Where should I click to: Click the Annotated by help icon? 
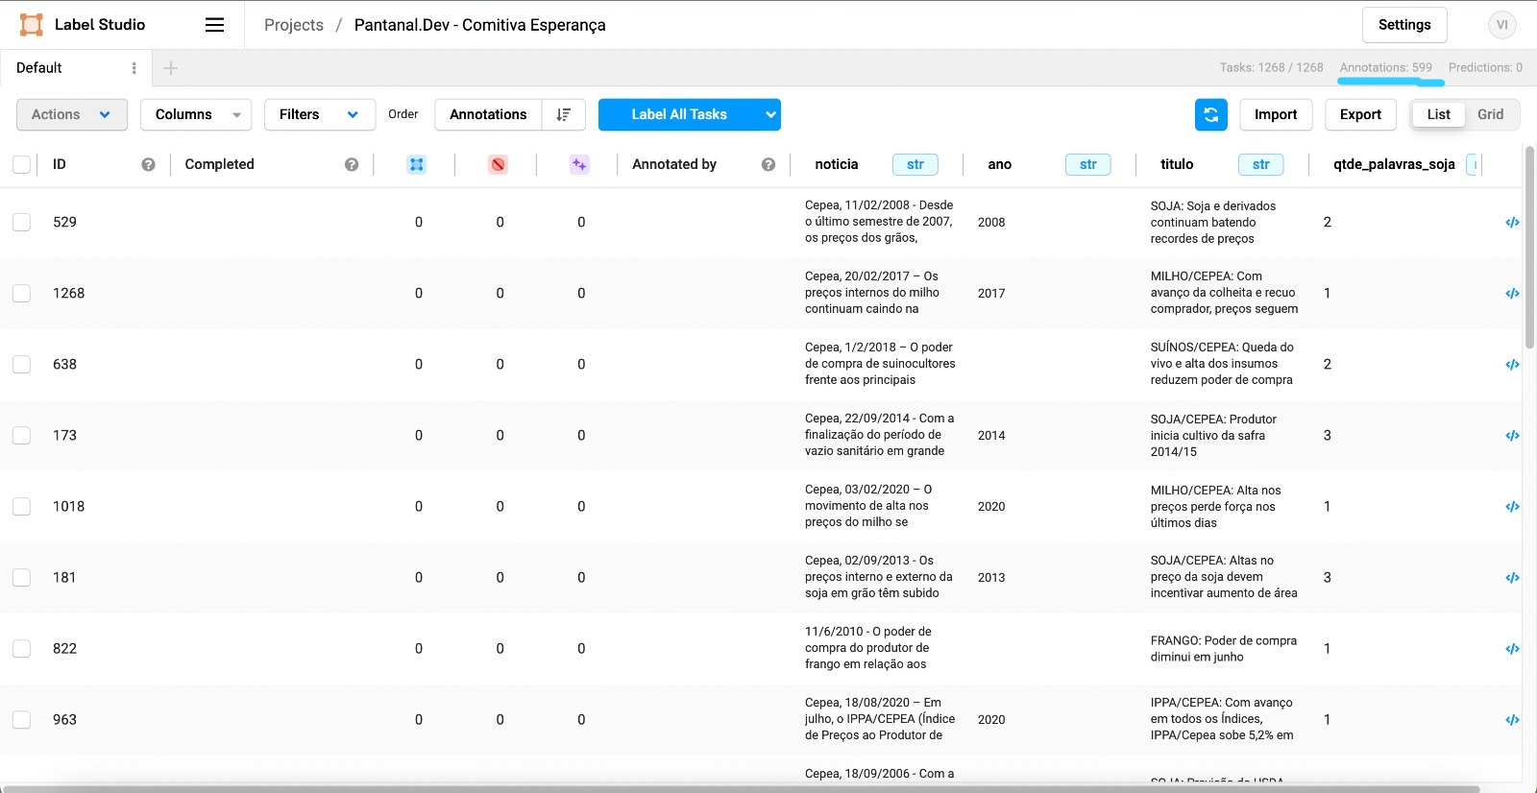coord(768,164)
